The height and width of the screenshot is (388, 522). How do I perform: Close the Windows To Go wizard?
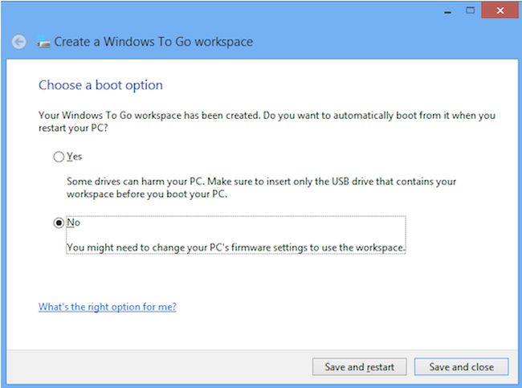pyautogui.click(x=500, y=10)
